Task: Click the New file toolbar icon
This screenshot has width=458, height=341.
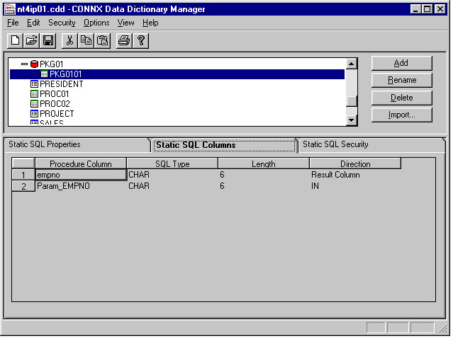Action: point(15,40)
